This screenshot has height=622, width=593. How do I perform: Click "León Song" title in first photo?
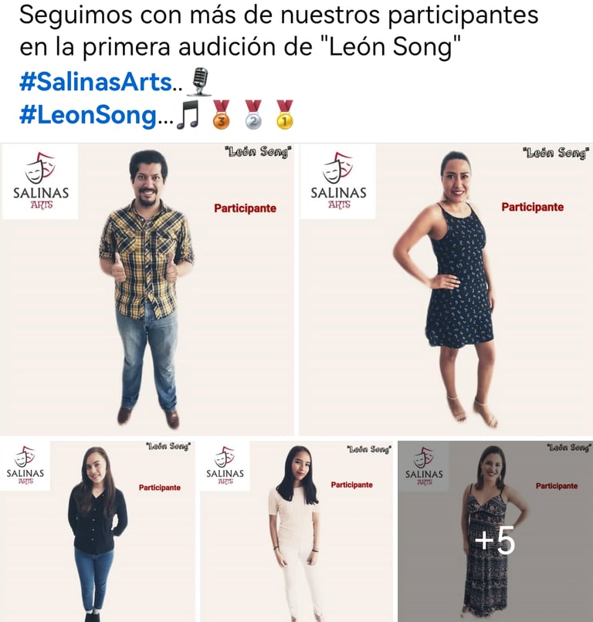pos(258,152)
